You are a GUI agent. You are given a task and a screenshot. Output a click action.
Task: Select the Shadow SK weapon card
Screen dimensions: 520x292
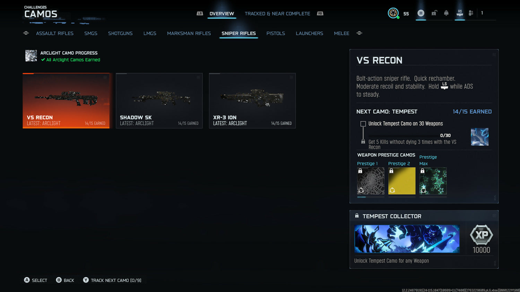coord(159,101)
